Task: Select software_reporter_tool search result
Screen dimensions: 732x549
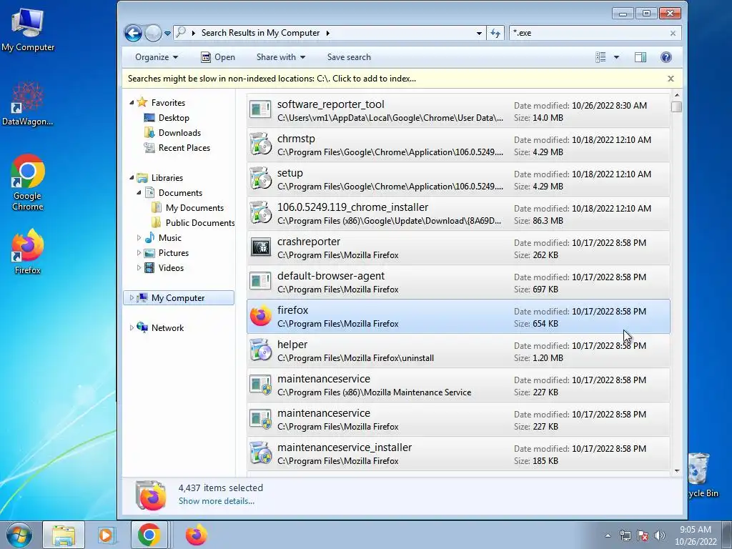Action: coord(458,111)
